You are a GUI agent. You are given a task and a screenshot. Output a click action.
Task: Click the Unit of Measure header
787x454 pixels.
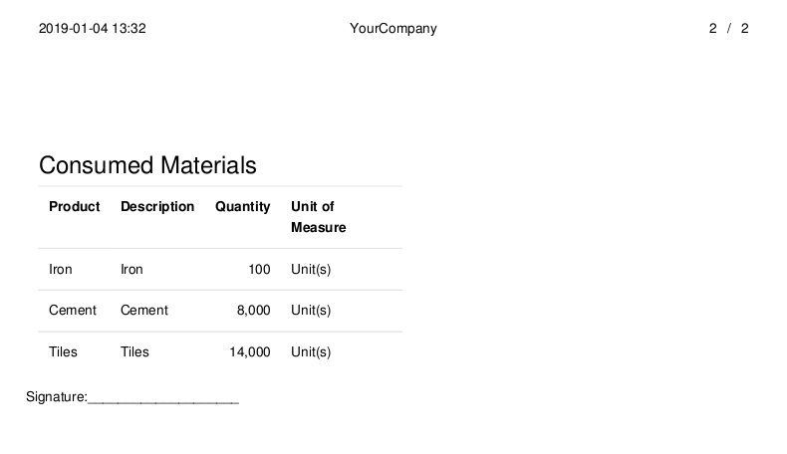(x=318, y=217)
